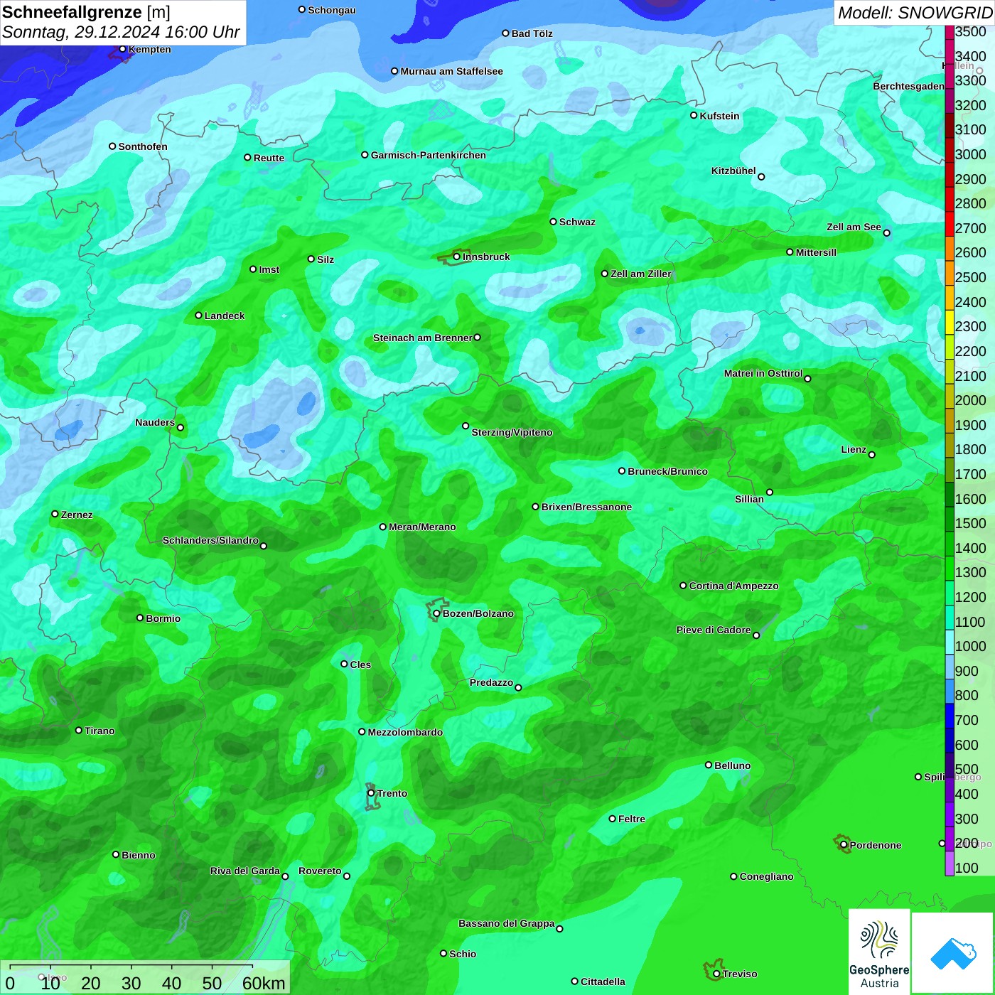995x995 pixels.
Task: Click the Pieve di Cadore label
Action: tap(714, 630)
